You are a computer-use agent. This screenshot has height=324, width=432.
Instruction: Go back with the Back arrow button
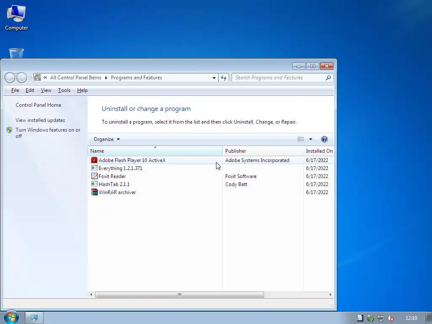pos(10,78)
